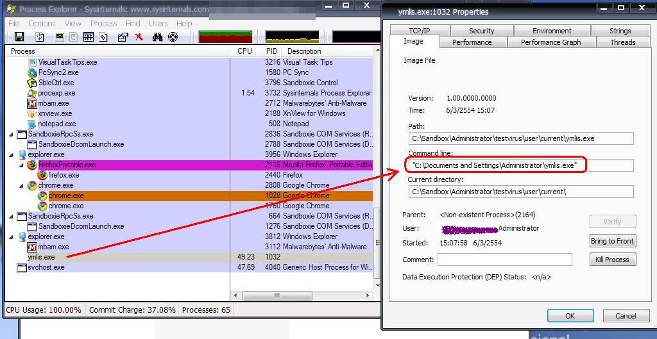Select the SbieCtrl.exe process icon
Screen dimensions: 657x339
pos(32,83)
